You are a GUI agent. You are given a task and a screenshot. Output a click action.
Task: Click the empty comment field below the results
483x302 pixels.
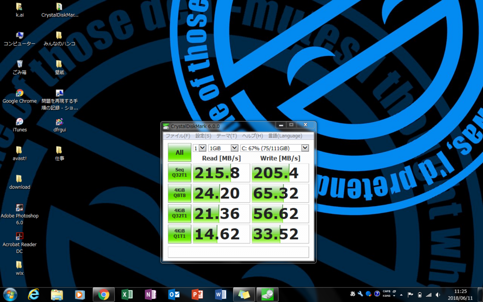coord(238,252)
